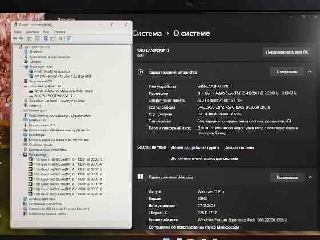Toggle the console tree toolbar icon
This screenshot has width=320, height=240.
(29, 38)
